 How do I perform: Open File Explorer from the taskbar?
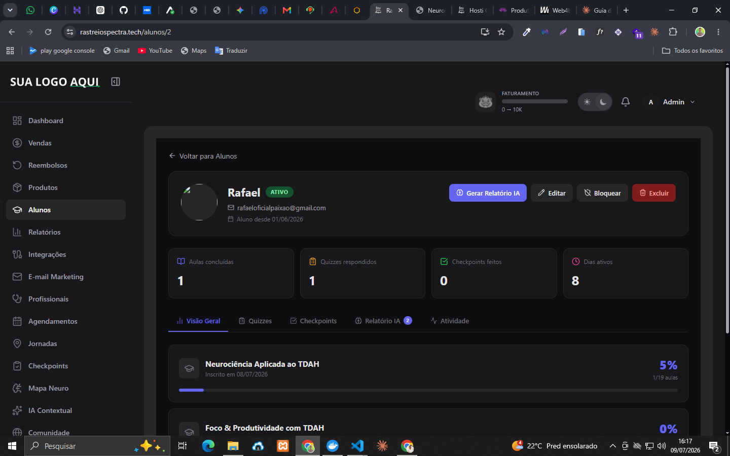pos(233,446)
